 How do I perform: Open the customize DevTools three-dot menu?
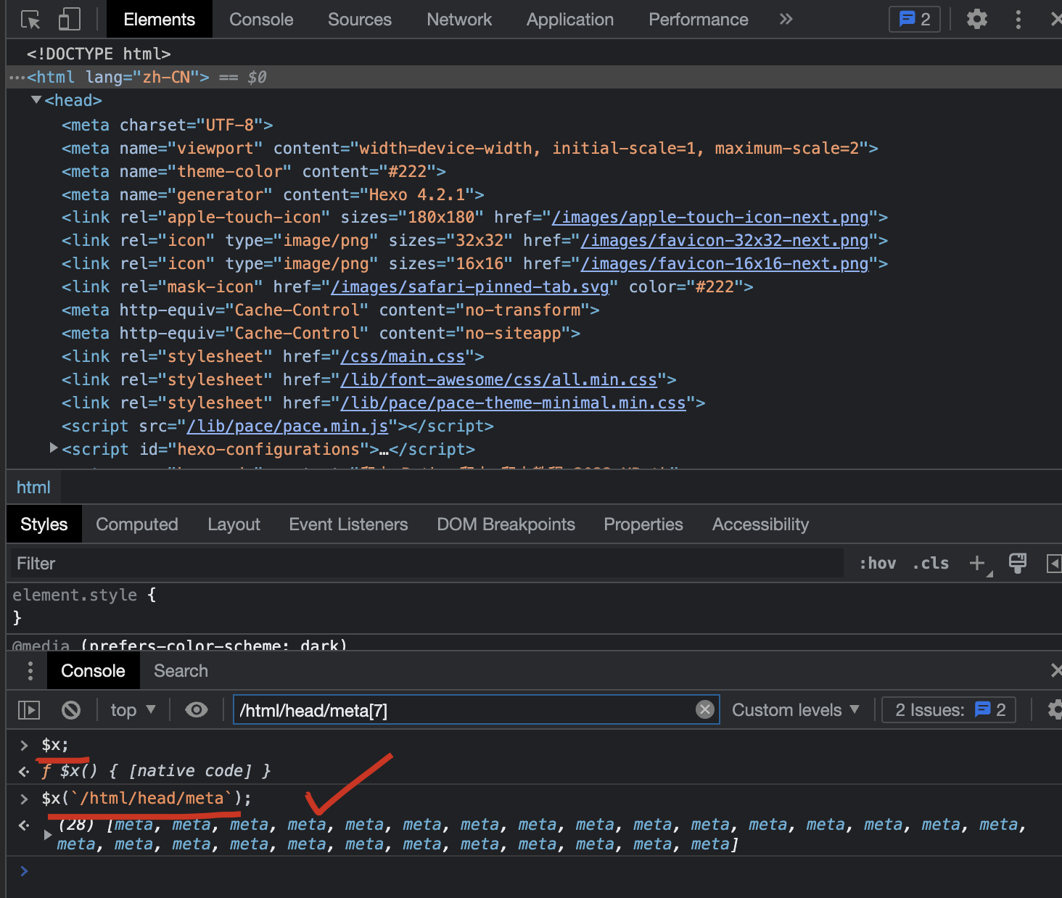[1018, 20]
